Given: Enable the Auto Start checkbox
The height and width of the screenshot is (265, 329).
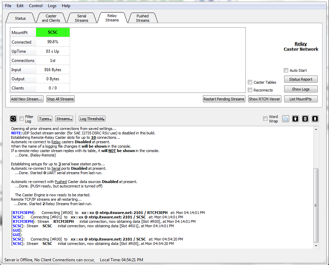Looking at the screenshot, I should 286,70.
